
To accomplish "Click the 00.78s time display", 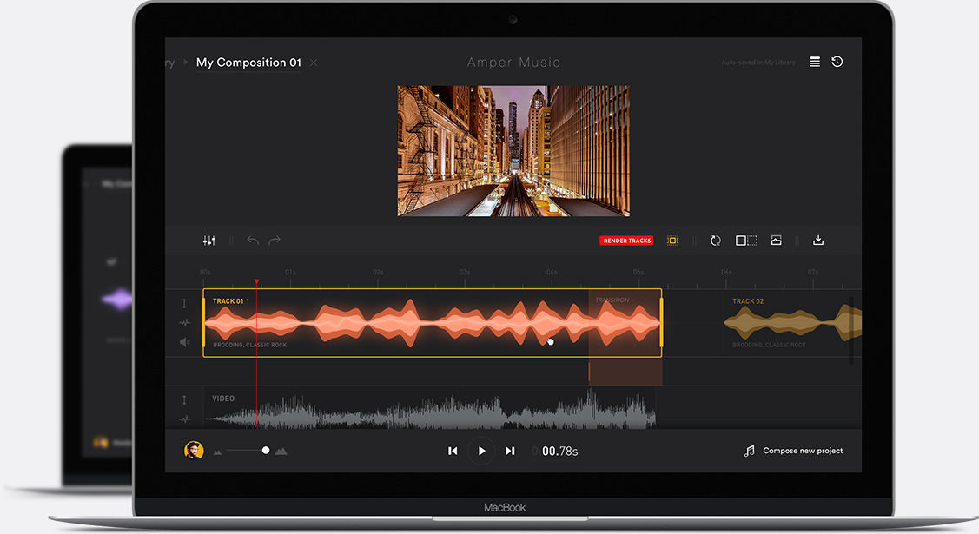I will click(555, 451).
